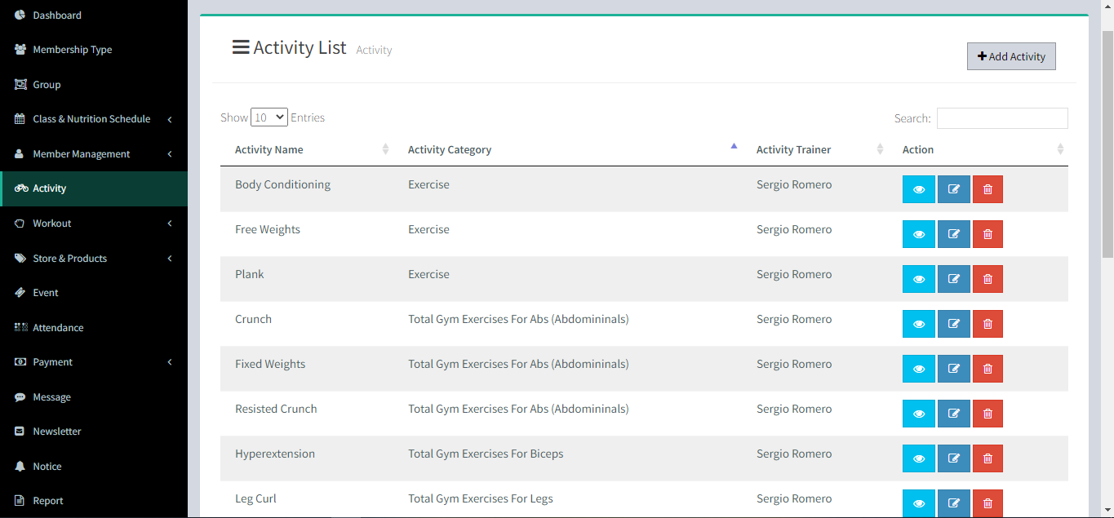The width and height of the screenshot is (1114, 518).
Task: View the Plank activity details eye icon
Action: click(918, 279)
